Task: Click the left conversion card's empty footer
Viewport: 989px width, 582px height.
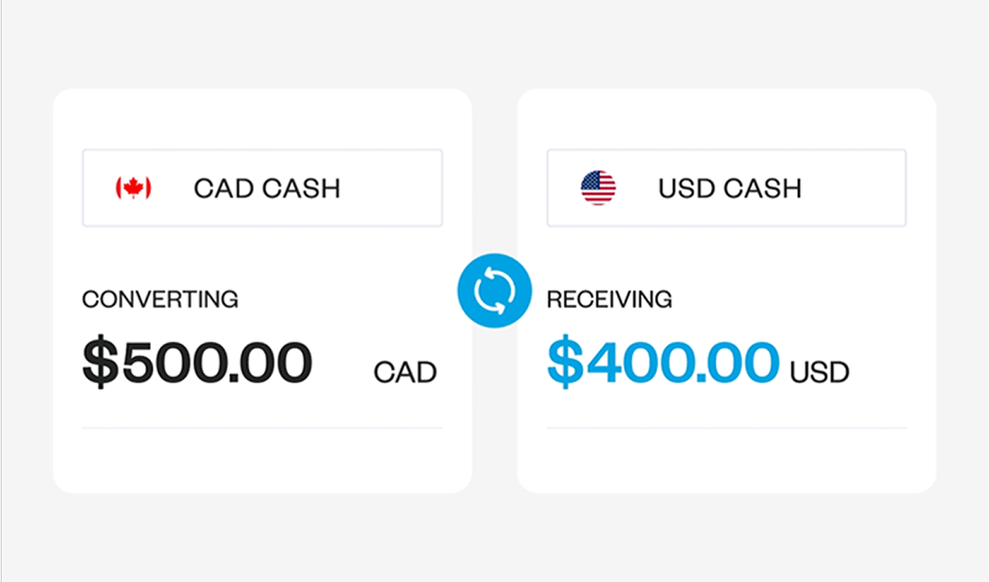Action: (262, 461)
